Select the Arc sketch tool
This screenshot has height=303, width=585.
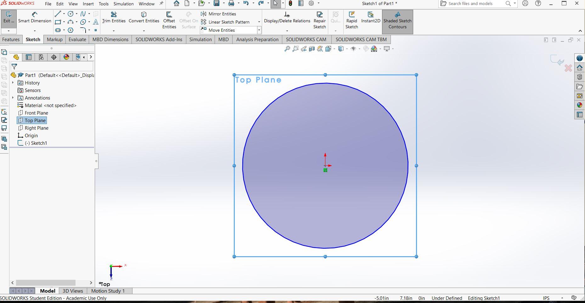71,22
